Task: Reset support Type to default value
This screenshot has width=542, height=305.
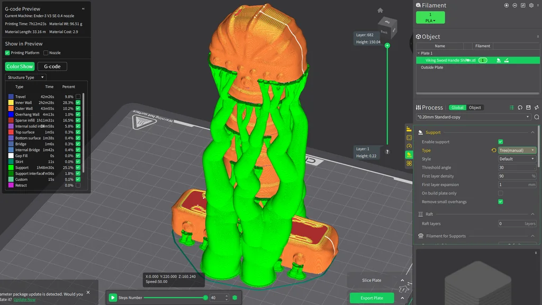Action: pos(494,151)
